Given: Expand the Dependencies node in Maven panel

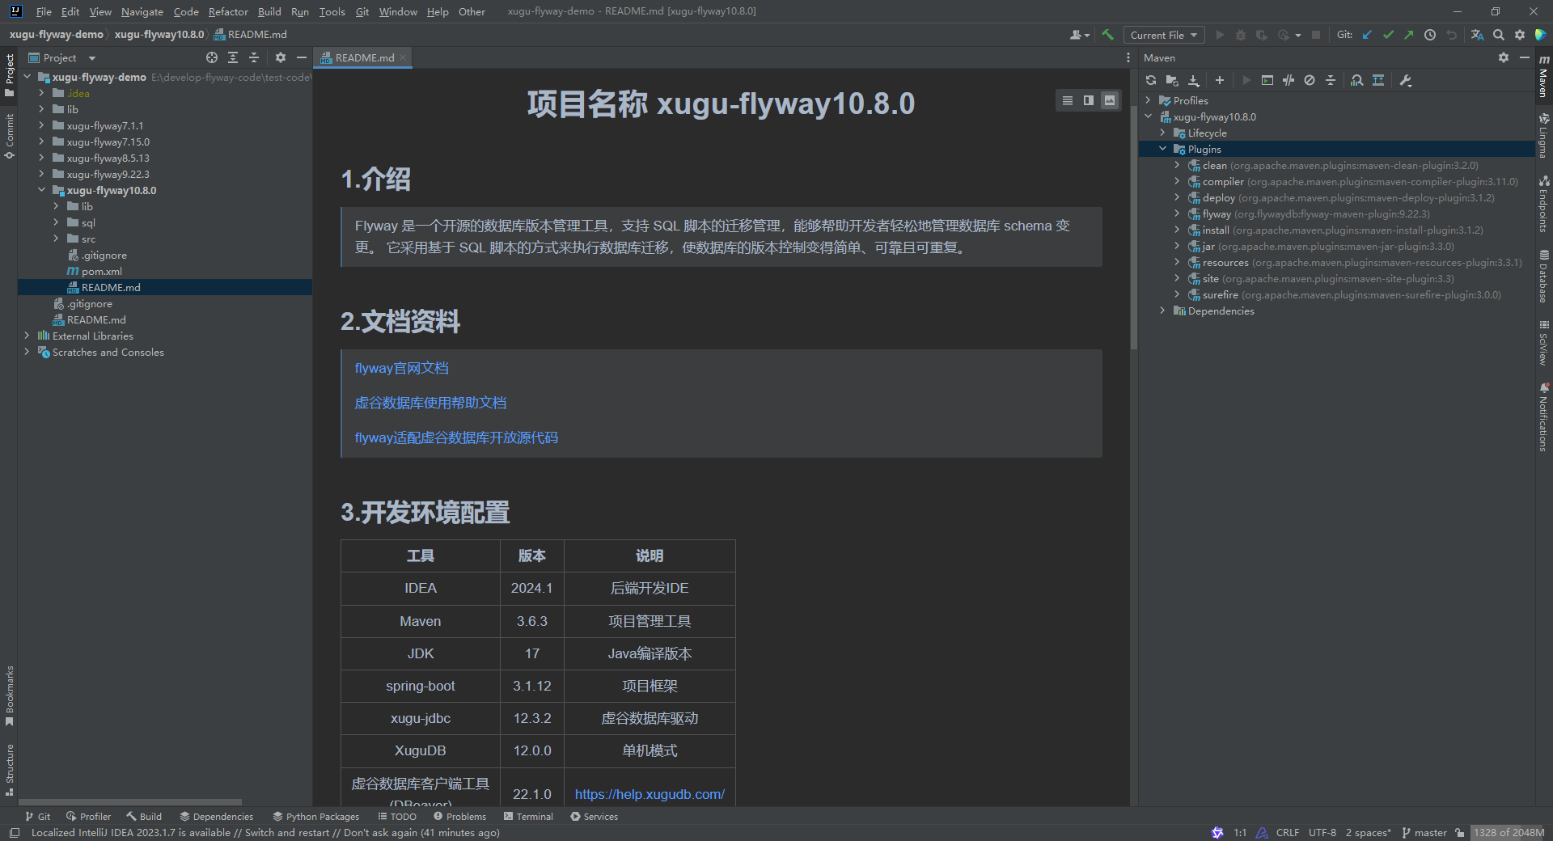Looking at the screenshot, I should coord(1162,311).
